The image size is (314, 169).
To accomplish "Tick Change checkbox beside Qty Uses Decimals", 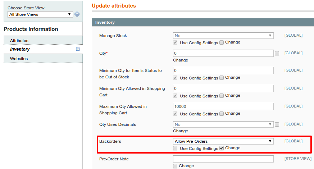I will [x=277, y=124].
